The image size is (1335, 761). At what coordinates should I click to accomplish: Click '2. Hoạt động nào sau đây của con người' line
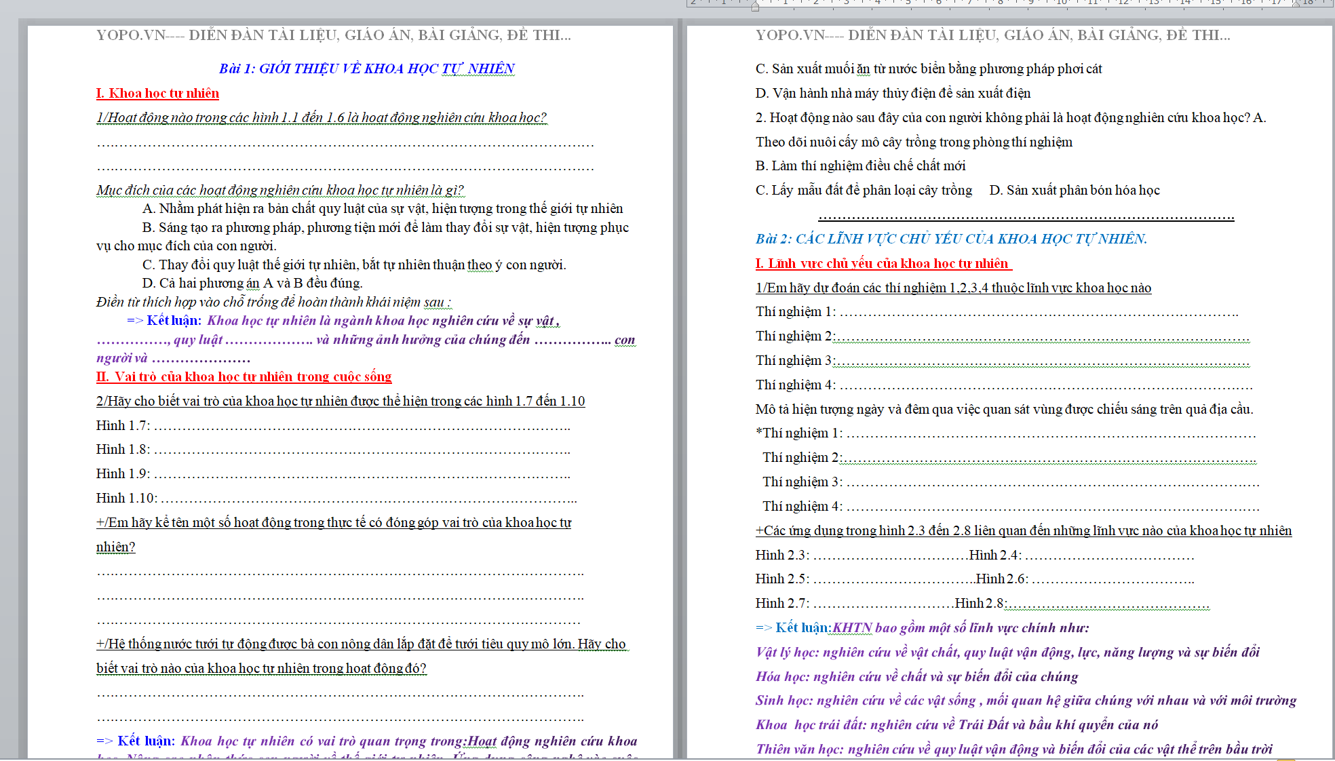pos(1011,117)
